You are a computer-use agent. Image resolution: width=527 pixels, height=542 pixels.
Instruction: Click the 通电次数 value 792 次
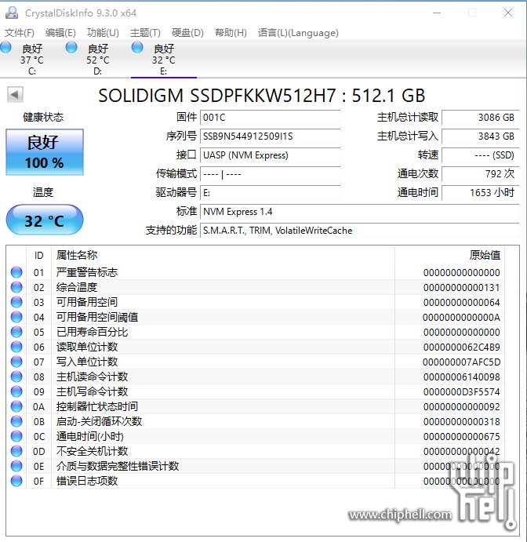click(481, 174)
